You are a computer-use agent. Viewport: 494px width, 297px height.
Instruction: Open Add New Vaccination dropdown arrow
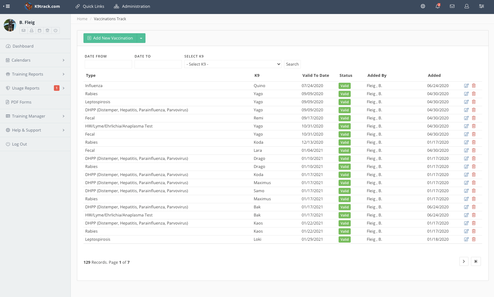coord(141,38)
